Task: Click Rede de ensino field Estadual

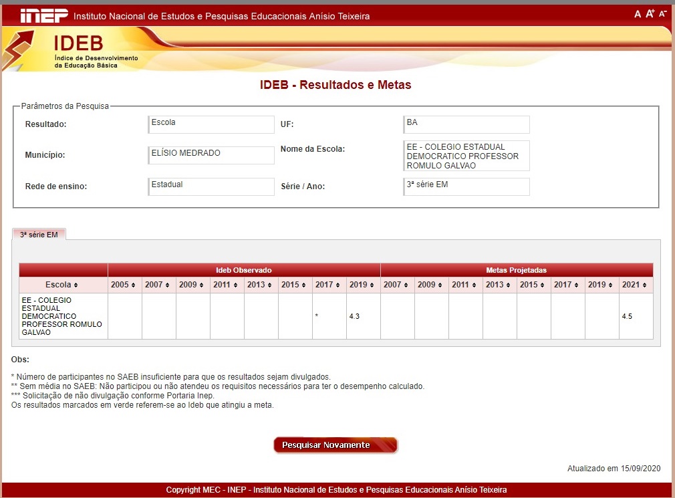Action: point(211,186)
